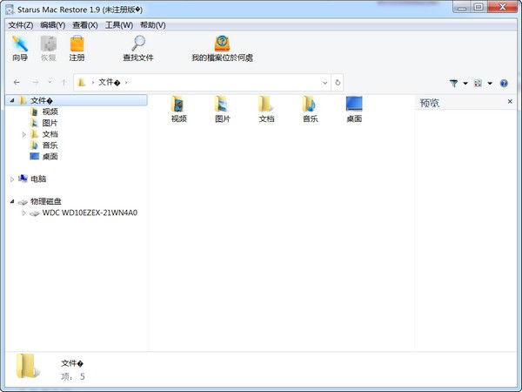
Task: Open the 工具(W) menu
Action: (x=119, y=25)
